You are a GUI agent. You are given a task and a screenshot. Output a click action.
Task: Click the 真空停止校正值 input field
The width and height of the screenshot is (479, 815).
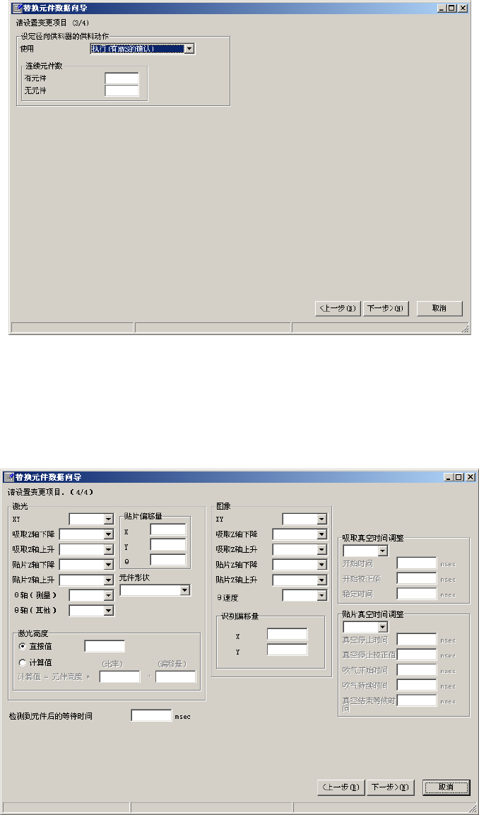coord(417,655)
